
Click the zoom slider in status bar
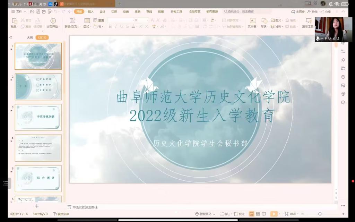320,214
